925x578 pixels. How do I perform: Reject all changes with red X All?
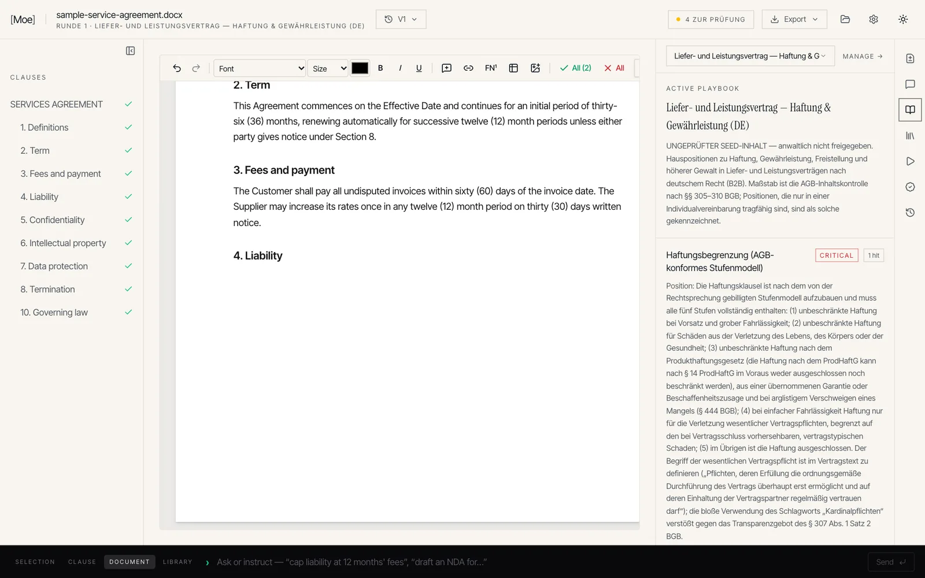614,68
